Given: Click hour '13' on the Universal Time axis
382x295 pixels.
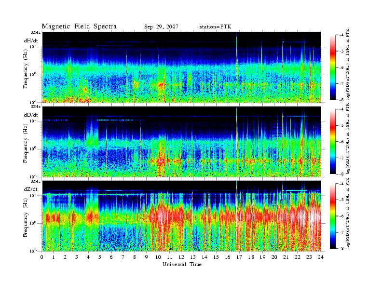Looking at the screenshot, I should click(x=193, y=257).
